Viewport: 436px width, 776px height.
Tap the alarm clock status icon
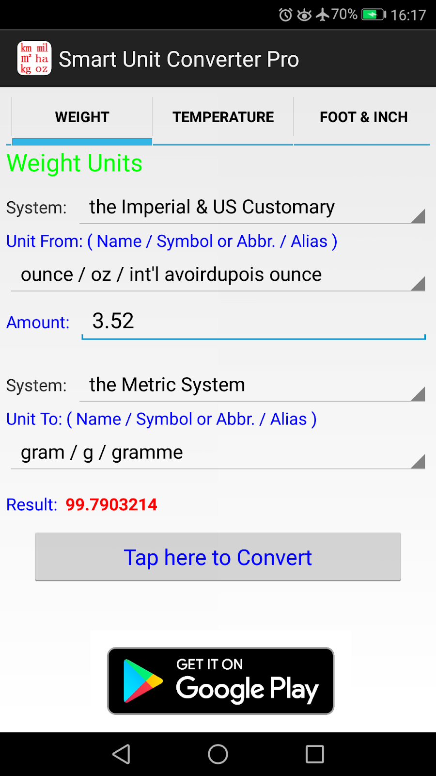(286, 15)
